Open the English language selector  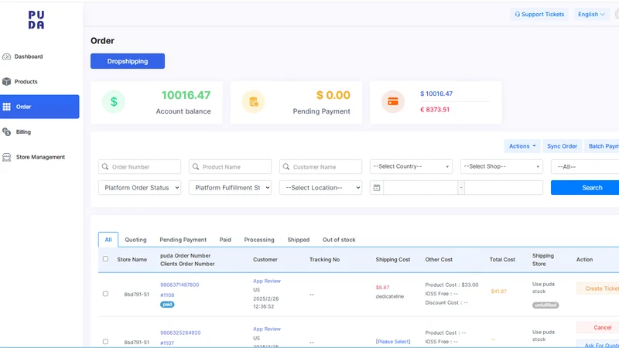click(591, 14)
